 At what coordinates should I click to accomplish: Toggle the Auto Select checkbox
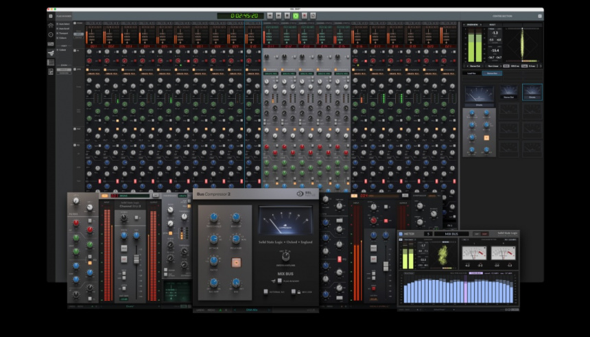tap(57, 24)
